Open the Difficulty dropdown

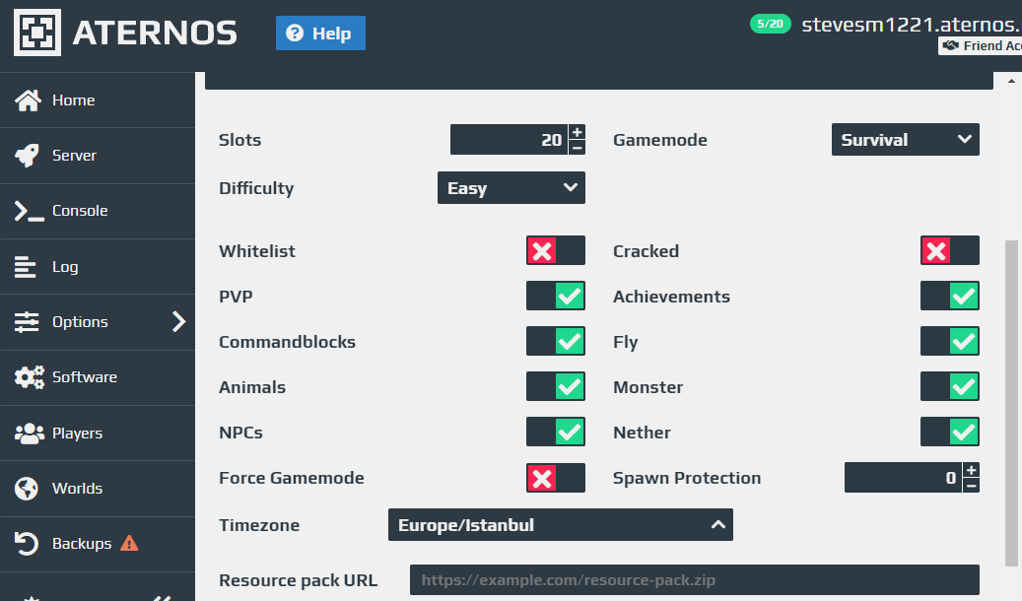(x=511, y=188)
